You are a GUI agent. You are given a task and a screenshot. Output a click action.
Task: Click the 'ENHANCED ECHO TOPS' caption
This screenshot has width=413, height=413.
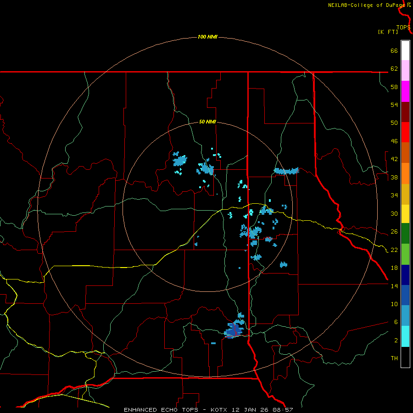(161, 410)
